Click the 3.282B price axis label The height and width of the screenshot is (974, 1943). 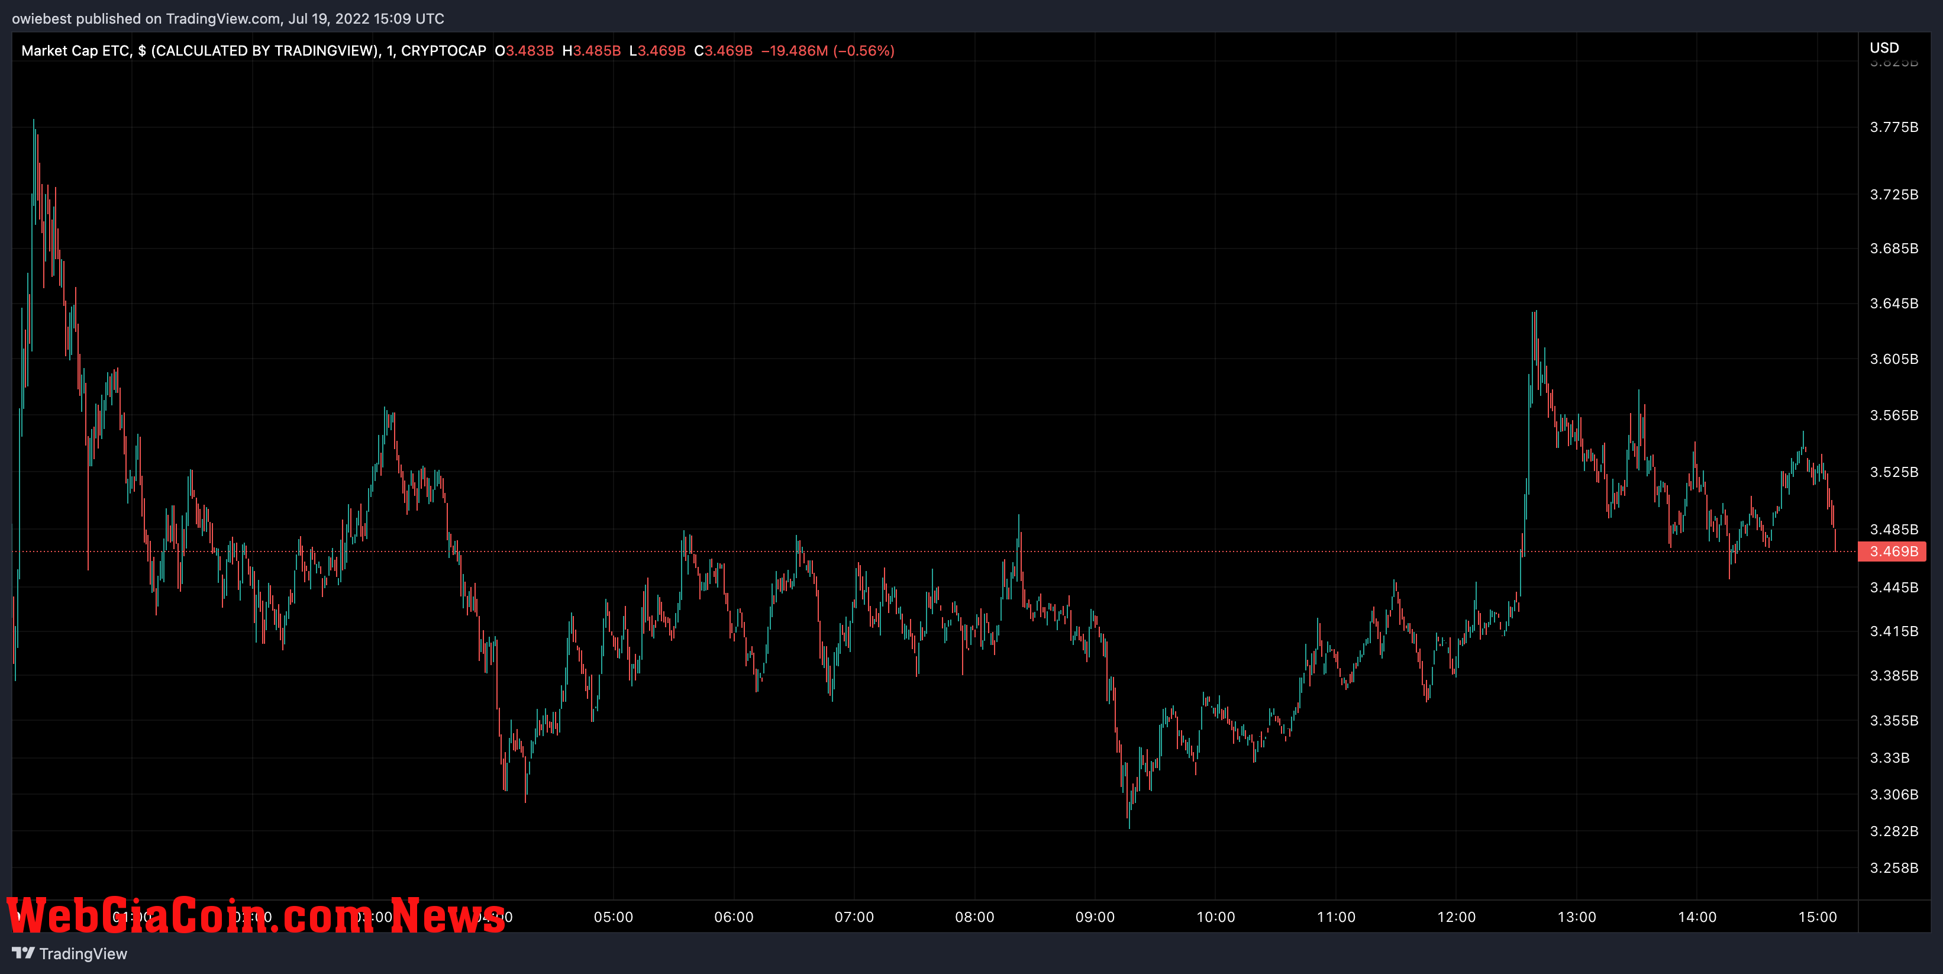click(1893, 831)
